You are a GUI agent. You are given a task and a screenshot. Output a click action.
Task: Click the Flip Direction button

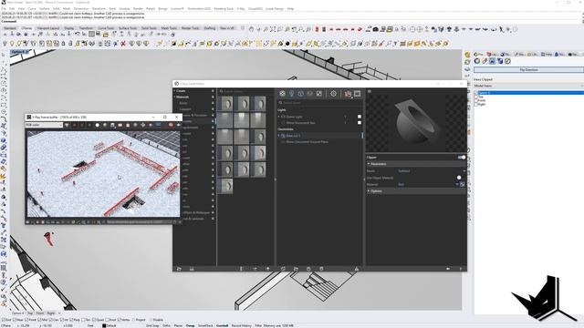[x=528, y=69]
